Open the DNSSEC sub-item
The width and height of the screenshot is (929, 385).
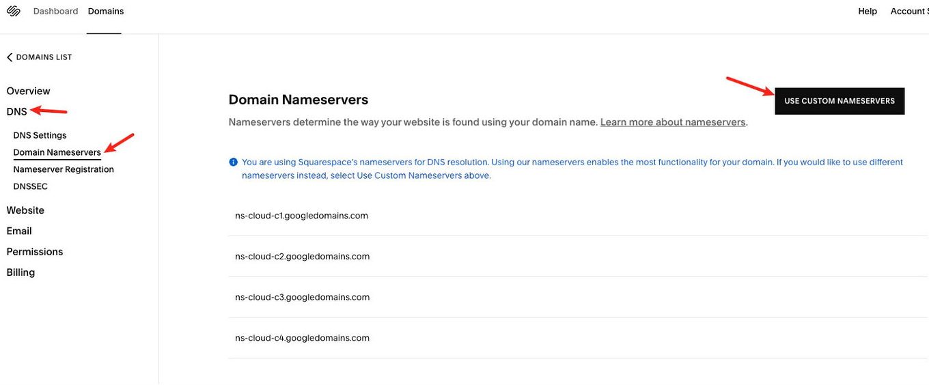[x=31, y=186]
